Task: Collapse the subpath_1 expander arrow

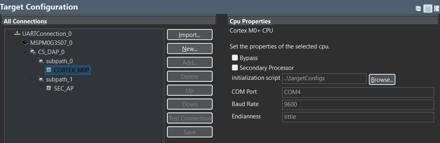Action: 33,79
